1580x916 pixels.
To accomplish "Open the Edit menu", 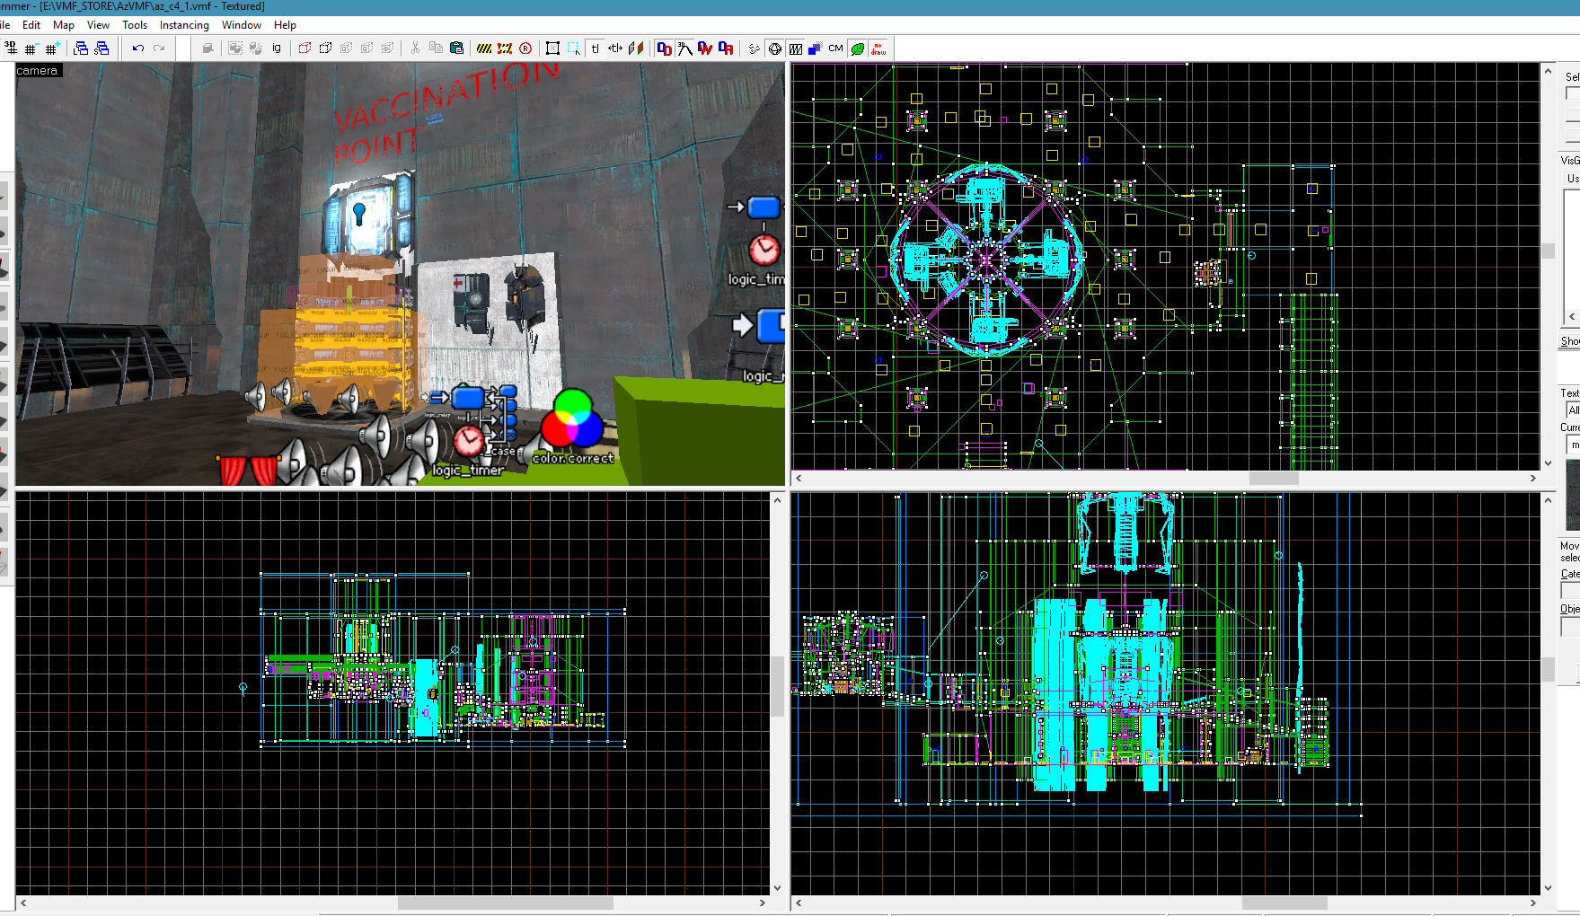I will click(x=31, y=25).
